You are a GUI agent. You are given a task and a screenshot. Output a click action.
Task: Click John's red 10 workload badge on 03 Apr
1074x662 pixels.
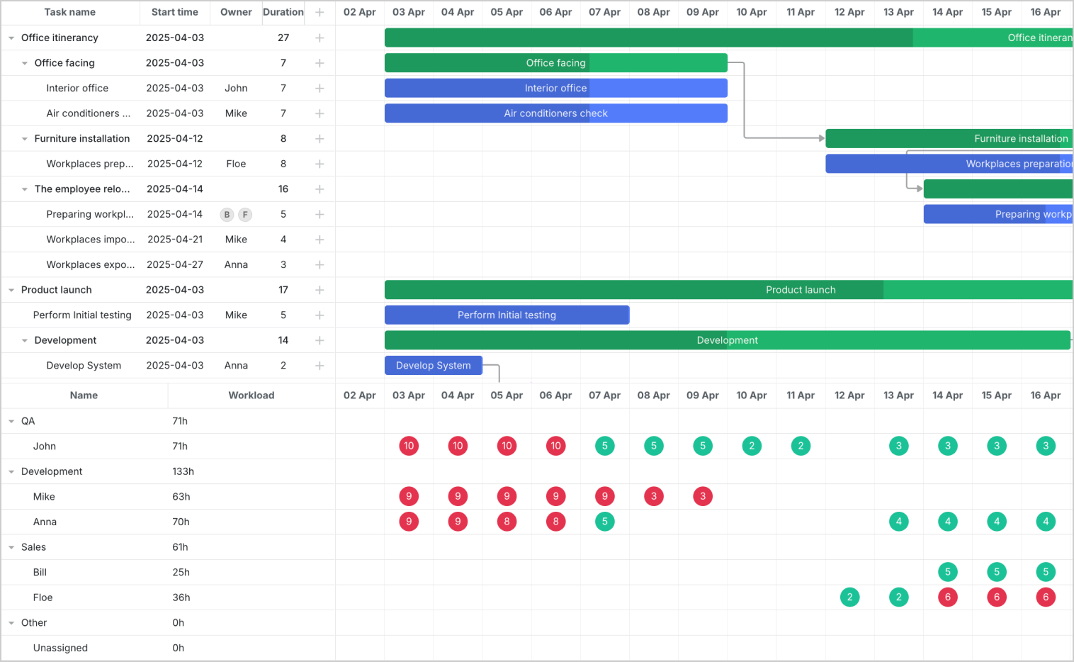409,446
